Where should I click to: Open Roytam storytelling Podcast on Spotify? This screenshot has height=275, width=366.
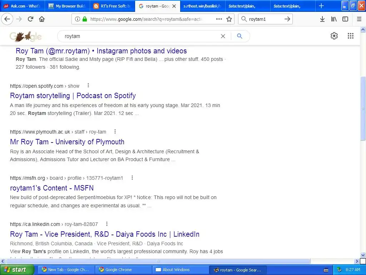pyautogui.click(x=73, y=96)
